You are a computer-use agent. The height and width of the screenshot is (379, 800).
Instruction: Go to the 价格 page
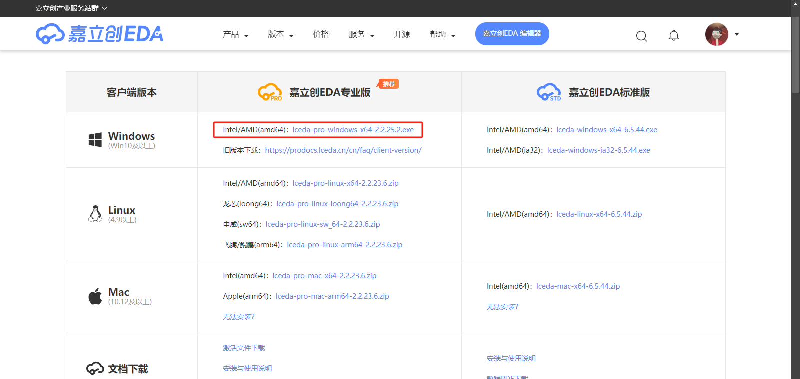click(321, 34)
